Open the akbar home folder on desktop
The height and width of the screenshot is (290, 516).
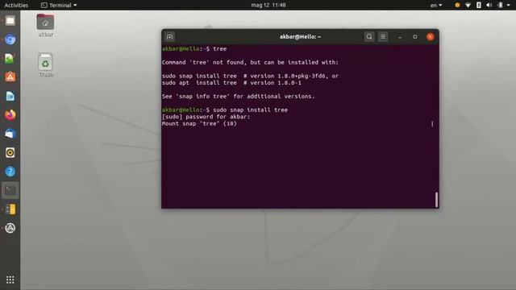coord(45,25)
